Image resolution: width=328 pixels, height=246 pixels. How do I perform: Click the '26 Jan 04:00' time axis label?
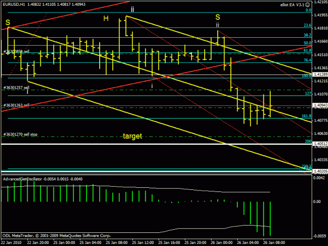pos(248,243)
